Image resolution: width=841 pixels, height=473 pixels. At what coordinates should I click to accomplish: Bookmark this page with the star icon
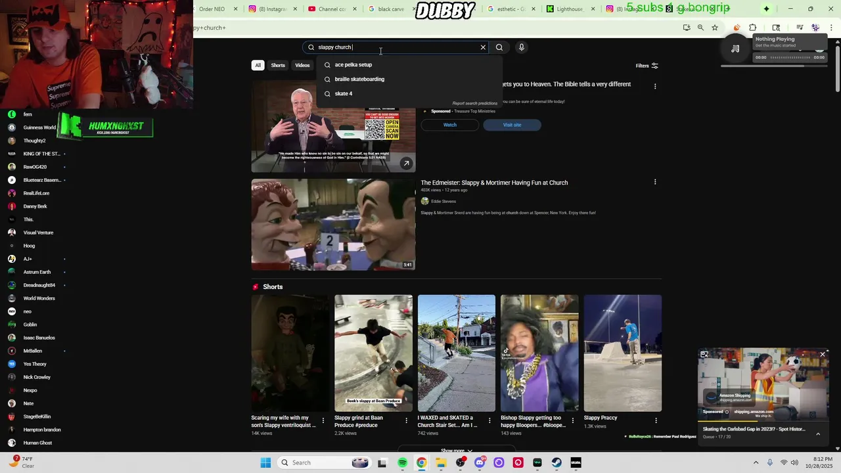coord(715,28)
